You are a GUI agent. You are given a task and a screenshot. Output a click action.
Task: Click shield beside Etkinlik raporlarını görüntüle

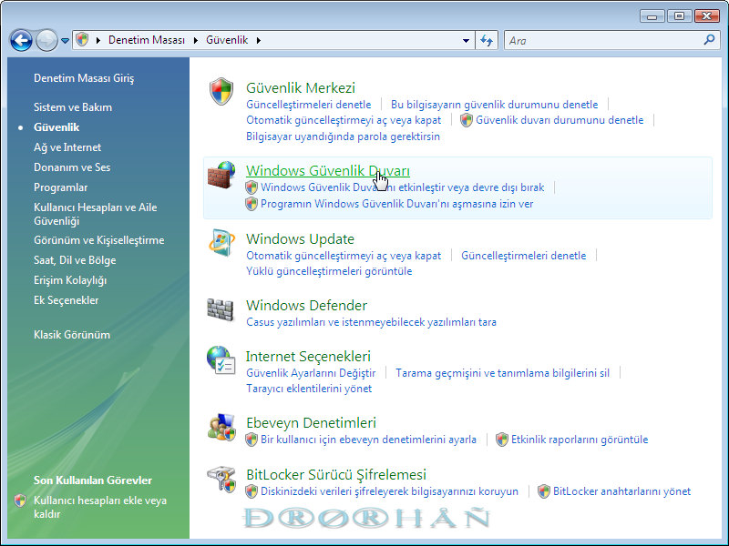coord(502,440)
